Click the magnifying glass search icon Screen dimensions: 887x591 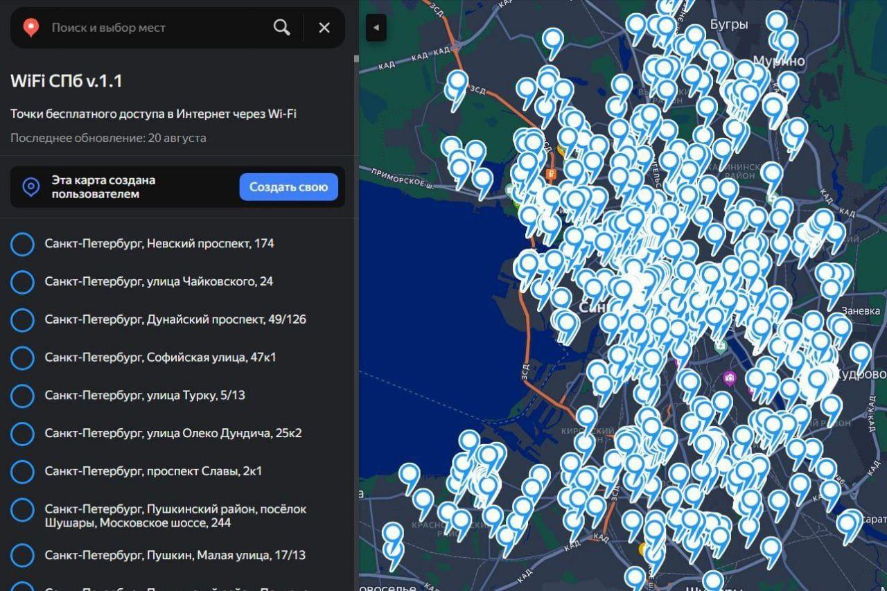[281, 28]
